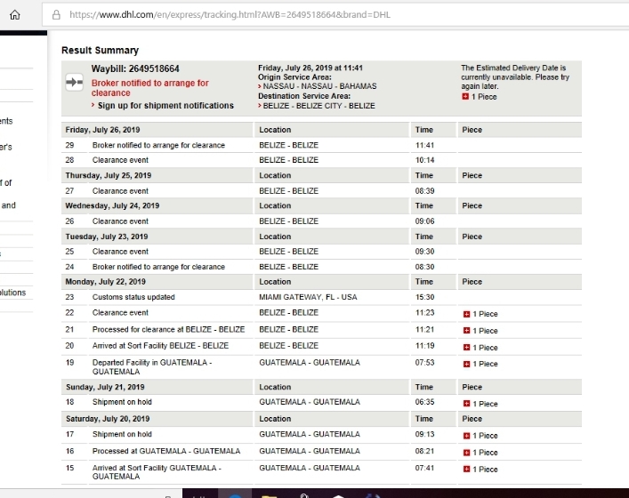Viewport: 629px width, 498px height.
Task: Click time 15:30 on Customs status row
Action: tap(424, 297)
